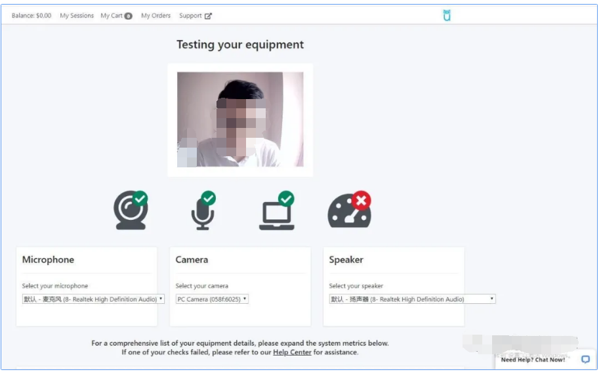Open My Sessions page
601x374 pixels.
77,16
